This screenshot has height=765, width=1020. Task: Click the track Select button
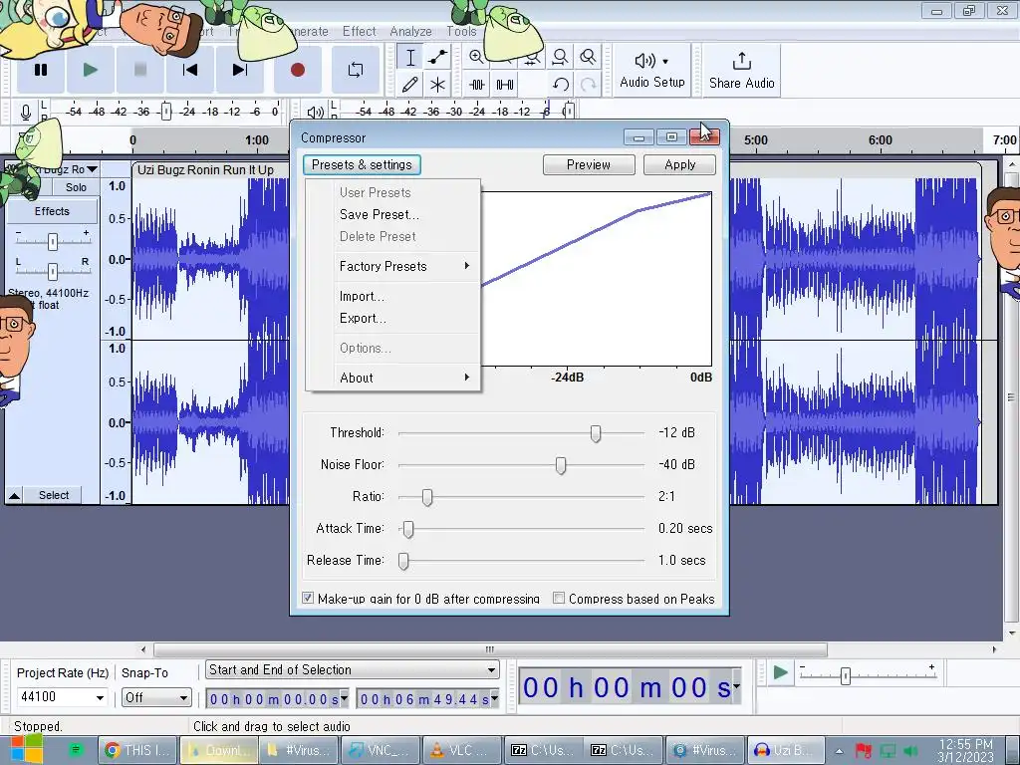(54, 495)
